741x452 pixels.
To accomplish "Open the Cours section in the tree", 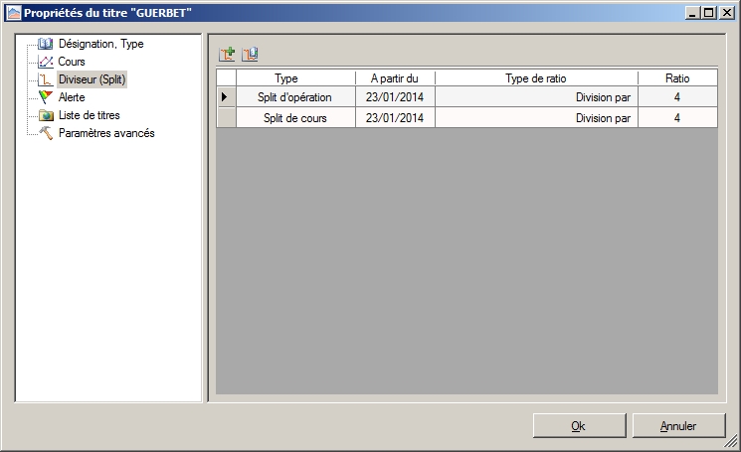I will [72, 62].
